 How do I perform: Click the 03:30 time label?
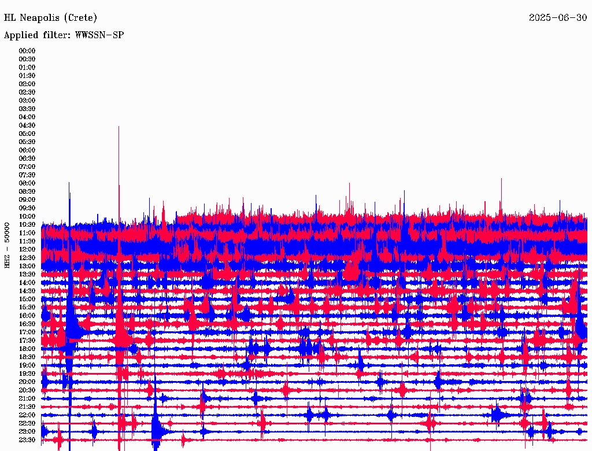pyautogui.click(x=27, y=109)
